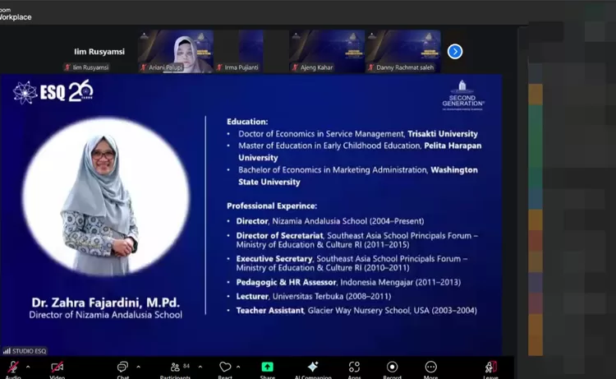Click 'Teacher Assistant, Glacier Way Nursery School' line
Screen dimensions: 616x379
(356, 311)
